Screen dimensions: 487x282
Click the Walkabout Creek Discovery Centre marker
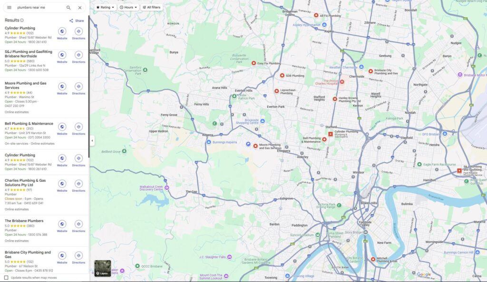[167, 187]
